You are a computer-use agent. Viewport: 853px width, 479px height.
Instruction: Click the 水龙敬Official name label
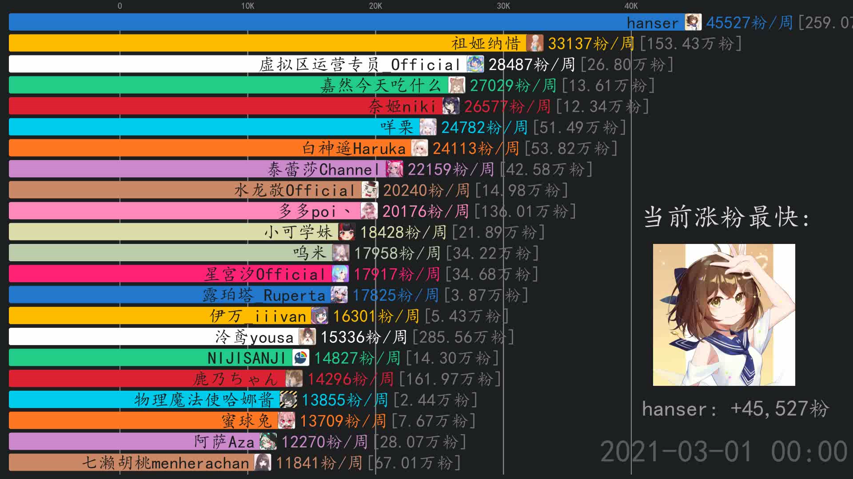click(295, 190)
